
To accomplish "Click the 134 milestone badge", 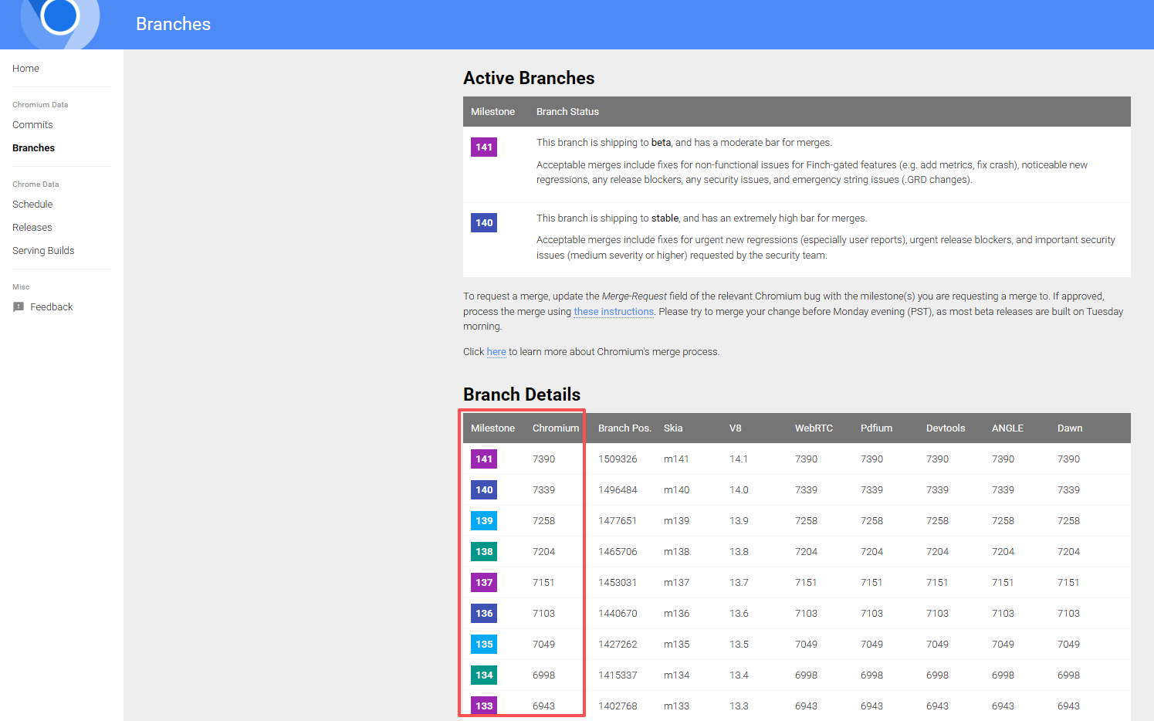I will pos(484,675).
